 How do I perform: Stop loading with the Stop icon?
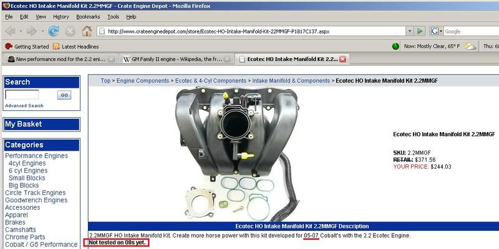click(x=70, y=31)
